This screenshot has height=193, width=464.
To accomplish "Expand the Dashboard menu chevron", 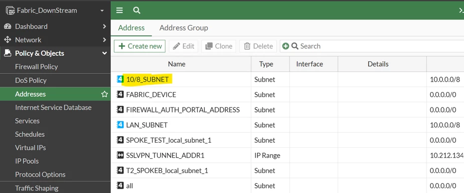I will point(104,26).
